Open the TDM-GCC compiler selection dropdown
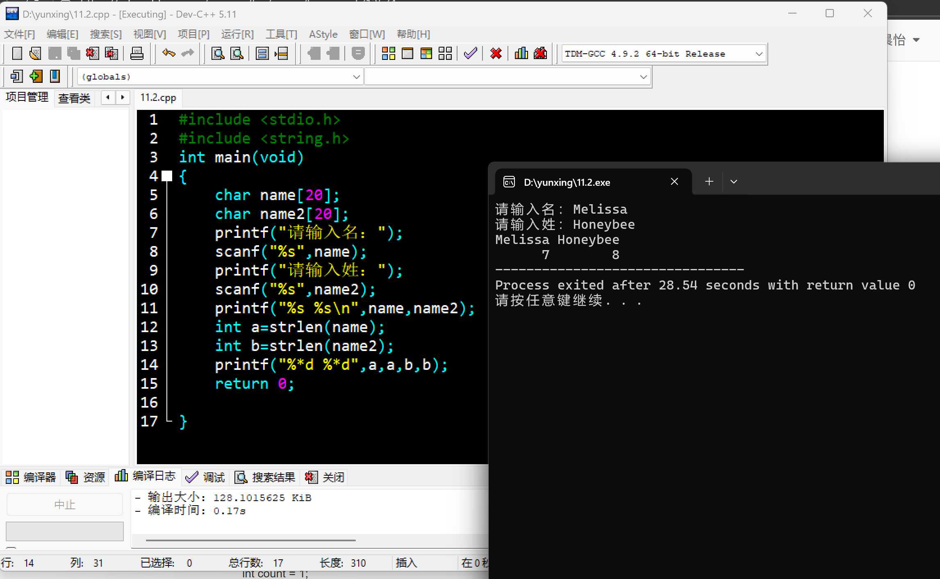 click(759, 54)
